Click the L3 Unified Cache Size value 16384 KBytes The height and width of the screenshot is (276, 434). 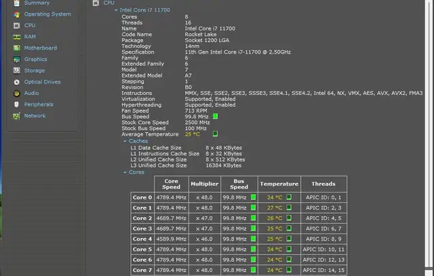coord(223,165)
